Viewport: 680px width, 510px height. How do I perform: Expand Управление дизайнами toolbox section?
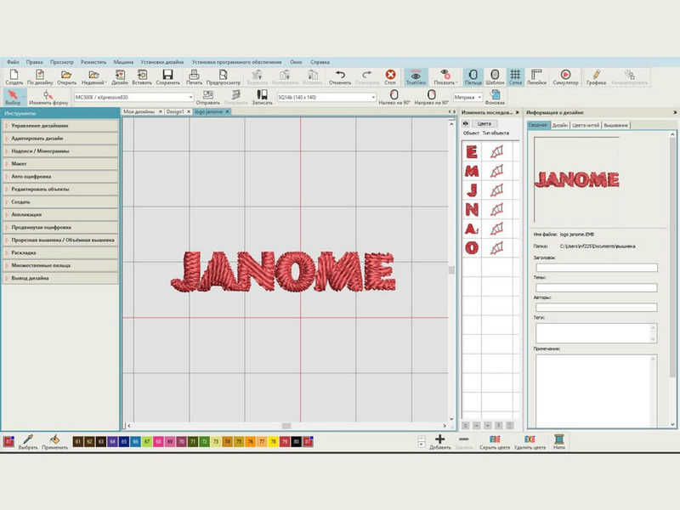60,126
